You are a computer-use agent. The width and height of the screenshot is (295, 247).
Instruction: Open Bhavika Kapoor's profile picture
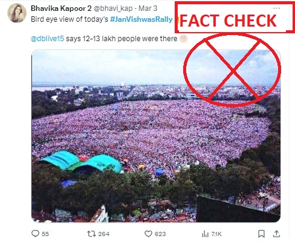[x=17, y=13]
